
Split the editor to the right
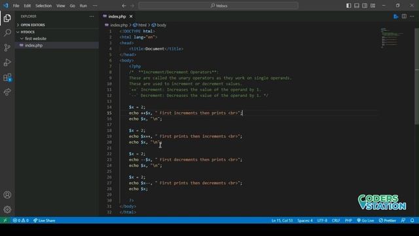(x=404, y=16)
